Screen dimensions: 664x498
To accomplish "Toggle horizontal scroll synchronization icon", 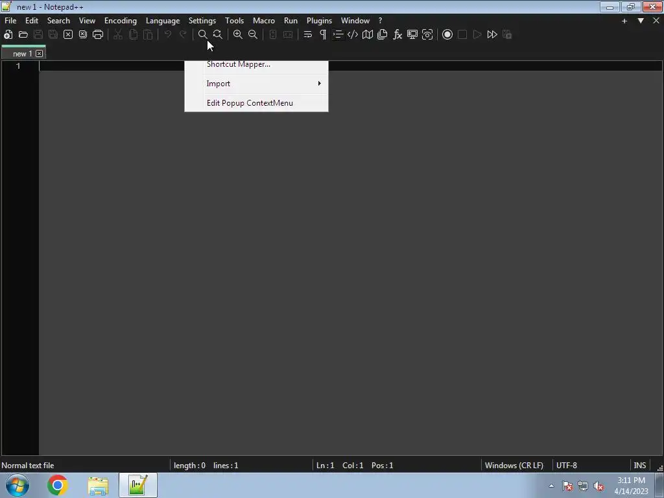I will (x=288, y=35).
